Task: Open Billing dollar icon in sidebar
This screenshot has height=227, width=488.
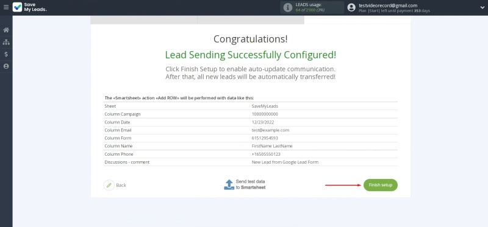Action: (x=6, y=54)
